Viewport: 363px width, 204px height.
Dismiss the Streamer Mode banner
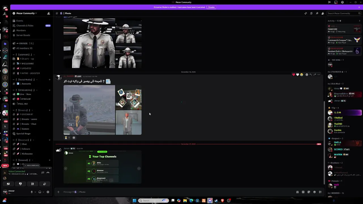pyautogui.click(x=359, y=7)
